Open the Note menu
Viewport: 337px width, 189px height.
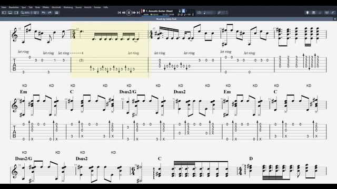tap(37, 7)
